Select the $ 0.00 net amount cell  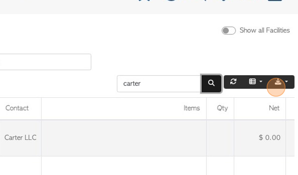[x=269, y=137]
